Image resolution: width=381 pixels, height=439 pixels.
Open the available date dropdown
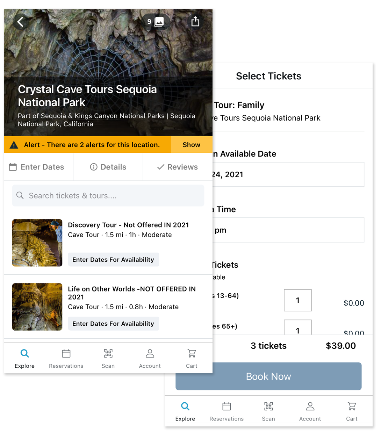pos(288,174)
